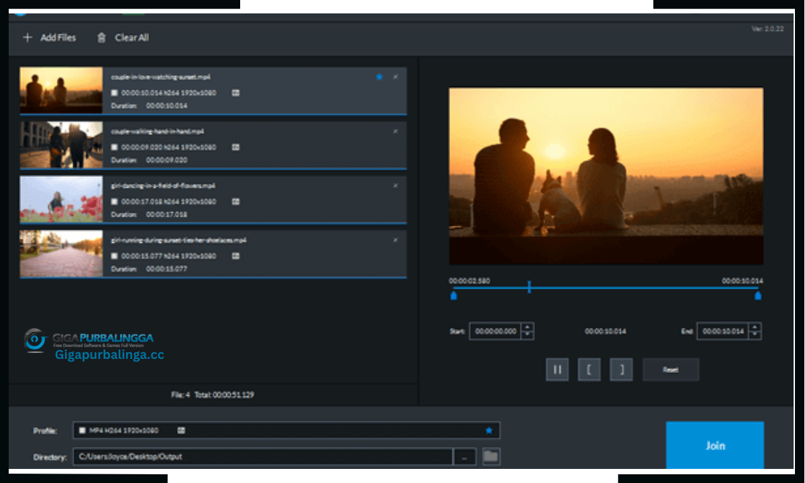This screenshot has height=483, width=805.
Task: Click the current time 00:00:02.580 label
Action: coord(470,281)
